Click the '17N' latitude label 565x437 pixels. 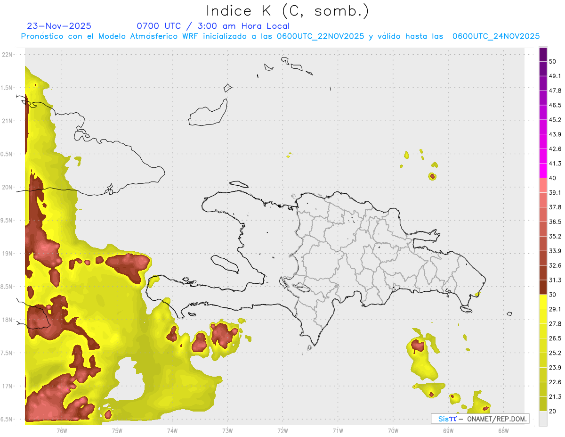8,386
